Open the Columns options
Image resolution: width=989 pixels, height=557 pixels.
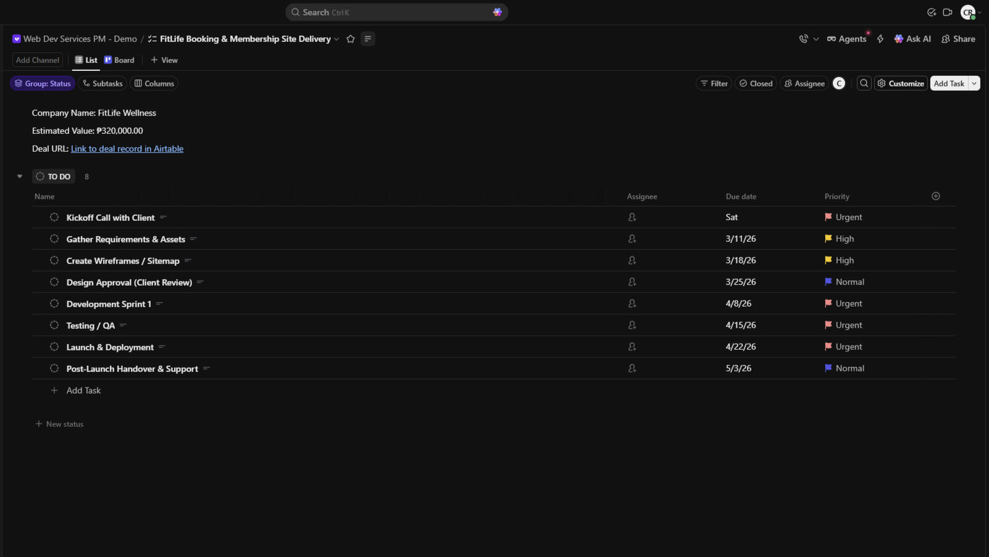pos(154,83)
